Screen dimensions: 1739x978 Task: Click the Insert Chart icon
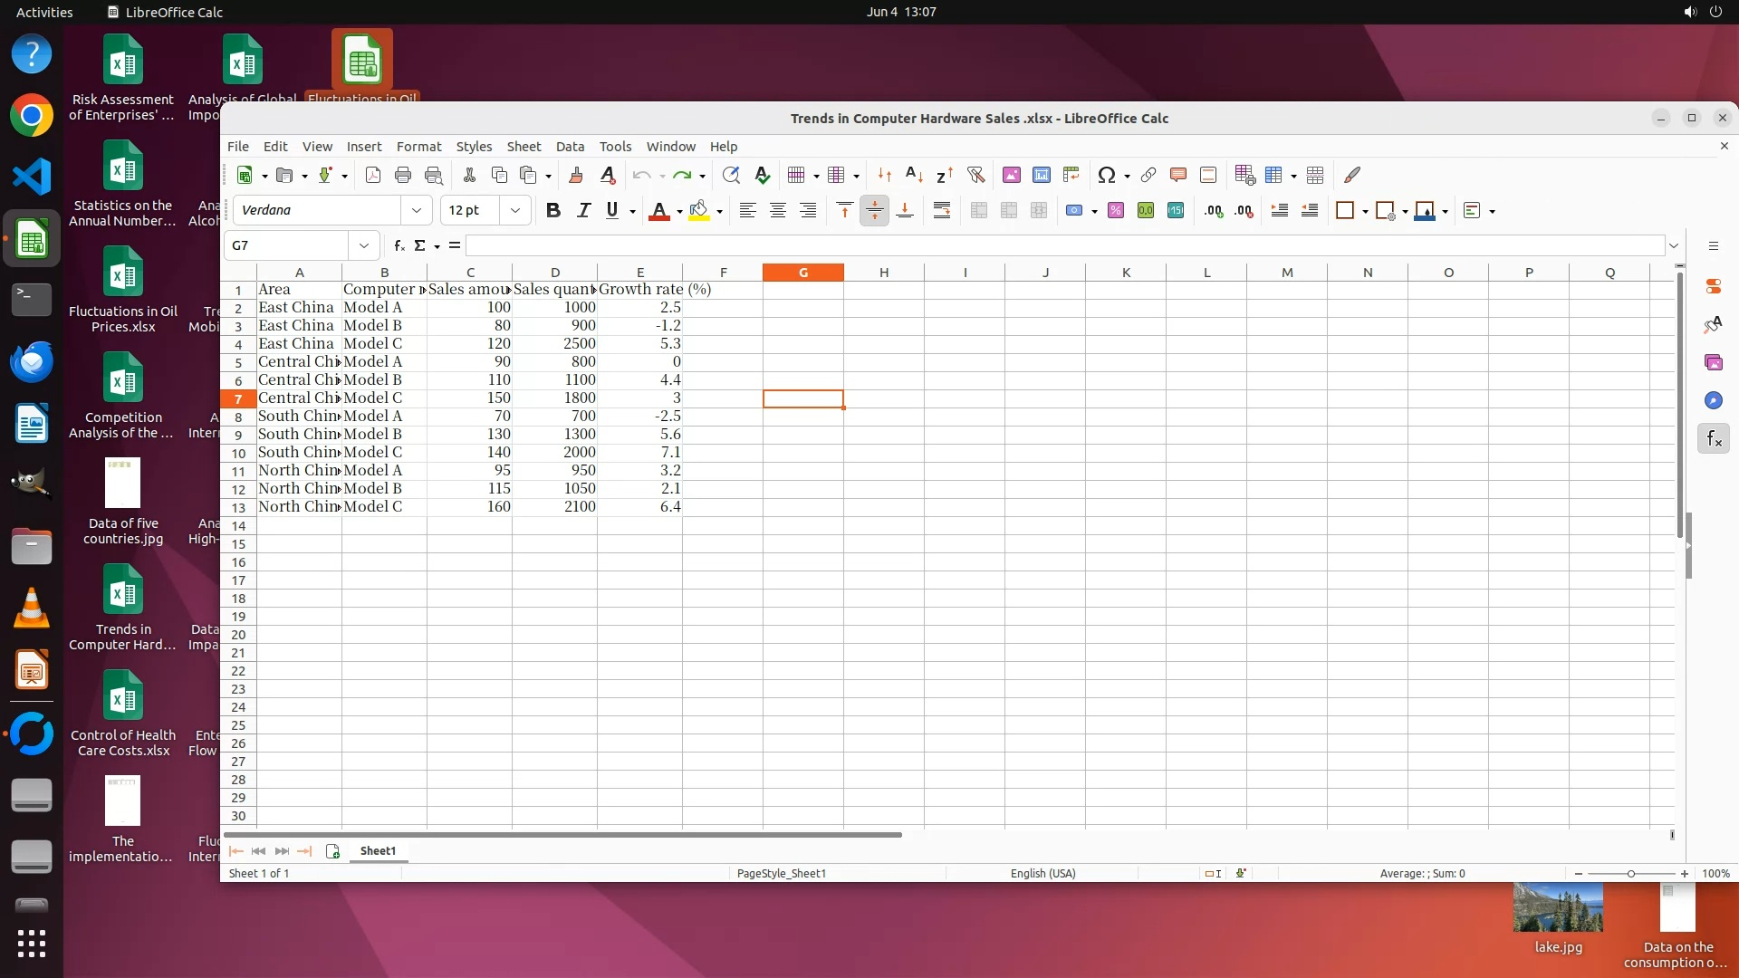point(1042,176)
